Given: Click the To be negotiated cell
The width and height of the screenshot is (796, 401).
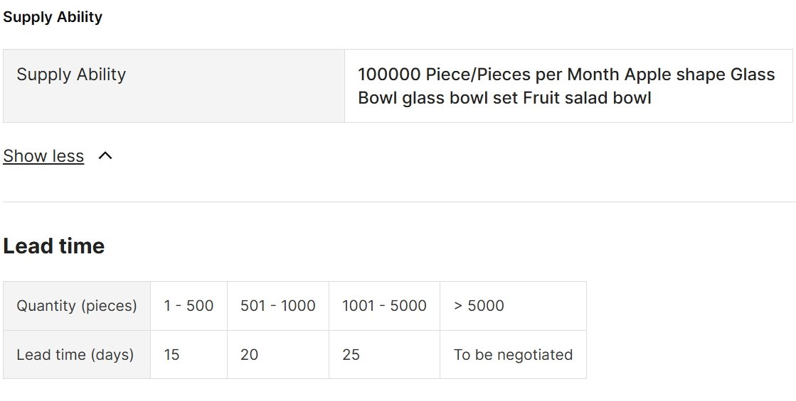Looking at the screenshot, I should 513,354.
